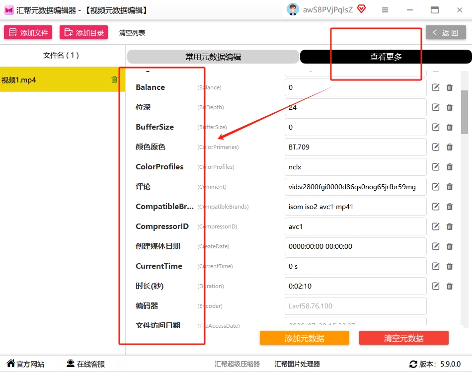Click the Balance value field

point(356,87)
